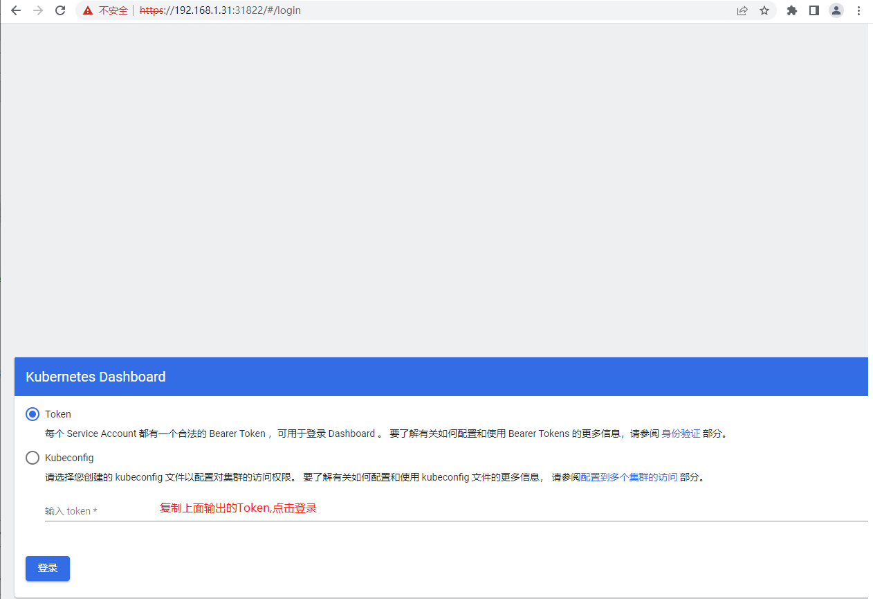This screenshot has width=873, height=599.
Task: Click the Kubernetes Dashboard header title
Action: click(95, 377)
